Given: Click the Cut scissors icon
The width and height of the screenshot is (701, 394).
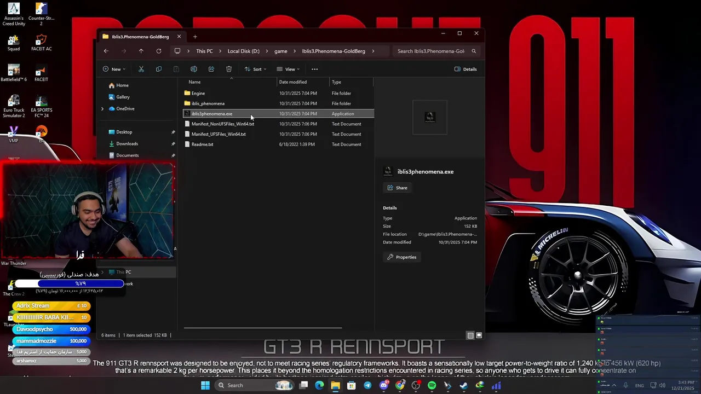Looking at the screenshot, I should (141, 69).
